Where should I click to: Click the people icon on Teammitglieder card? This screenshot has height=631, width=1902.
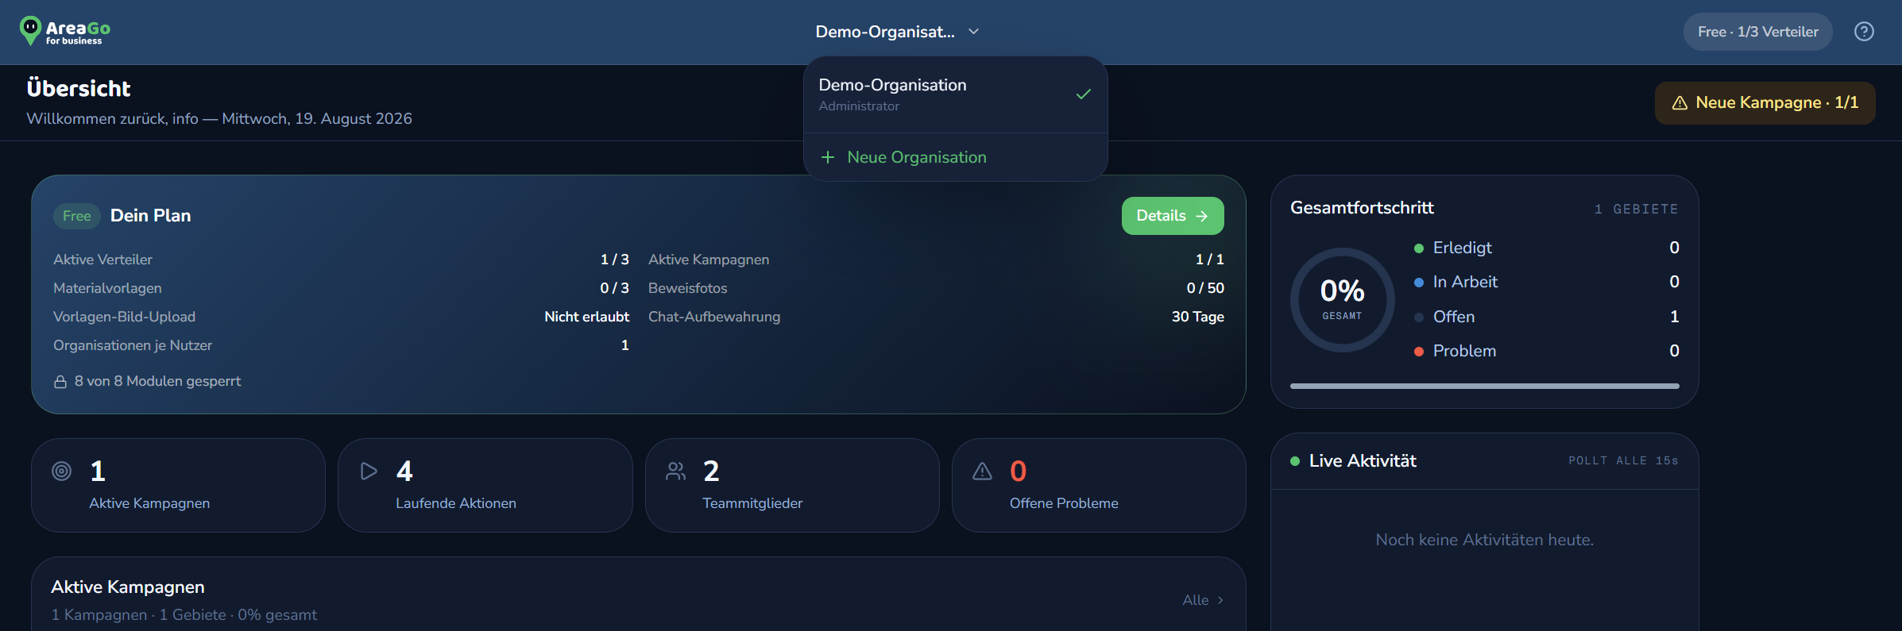tap(675, 471)
